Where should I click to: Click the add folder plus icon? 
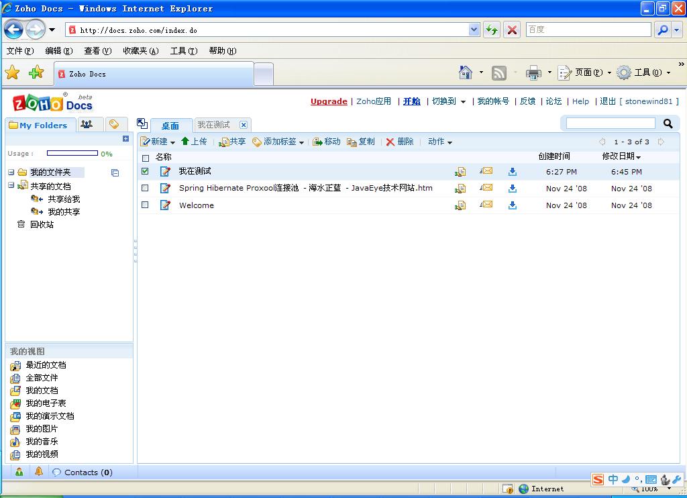coord(125,139)
